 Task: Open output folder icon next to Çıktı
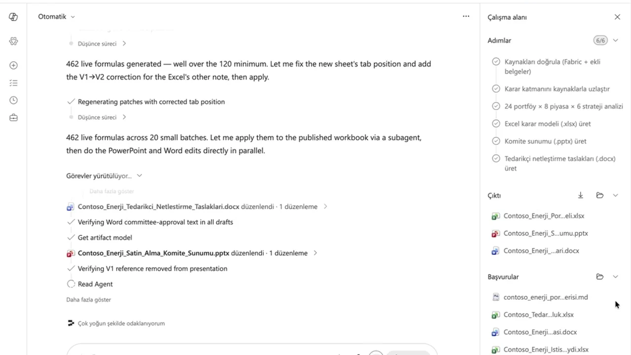pos(600,195)
